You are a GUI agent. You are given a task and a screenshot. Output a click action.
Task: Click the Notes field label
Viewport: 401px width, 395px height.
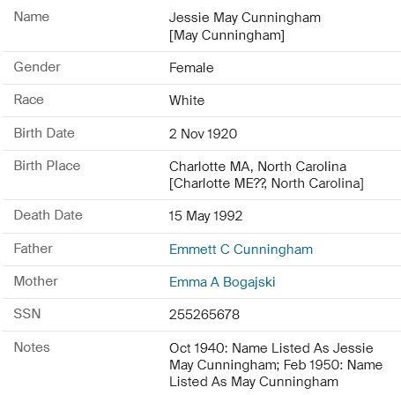coord(32,347)
